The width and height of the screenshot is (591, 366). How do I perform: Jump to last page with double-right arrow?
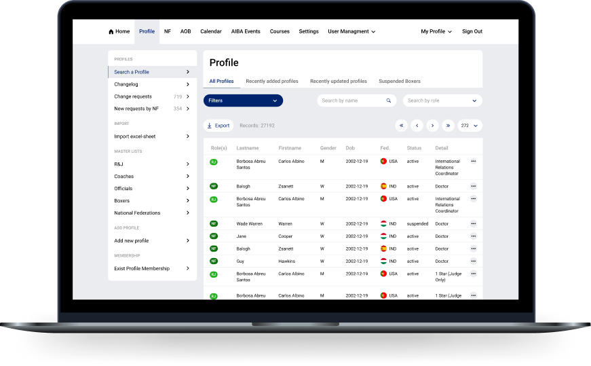coord(448,126)
